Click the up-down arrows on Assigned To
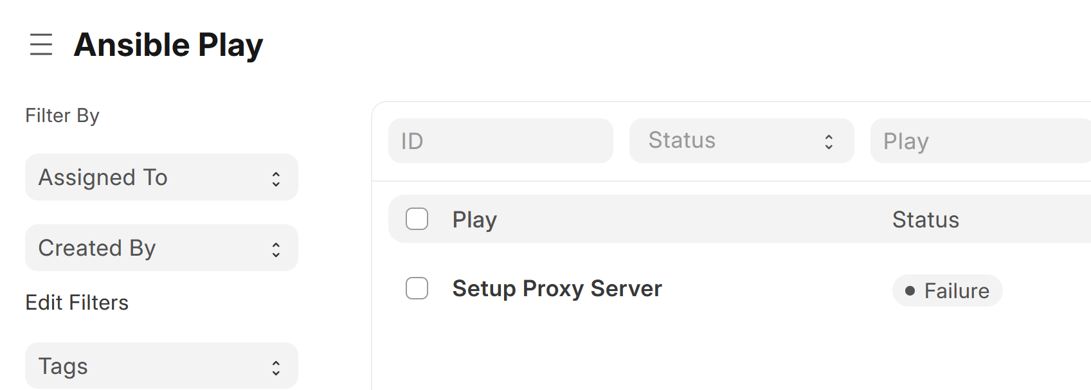Image resolution: width=1091 pixels, height=390 pixels. pos(276,179)
